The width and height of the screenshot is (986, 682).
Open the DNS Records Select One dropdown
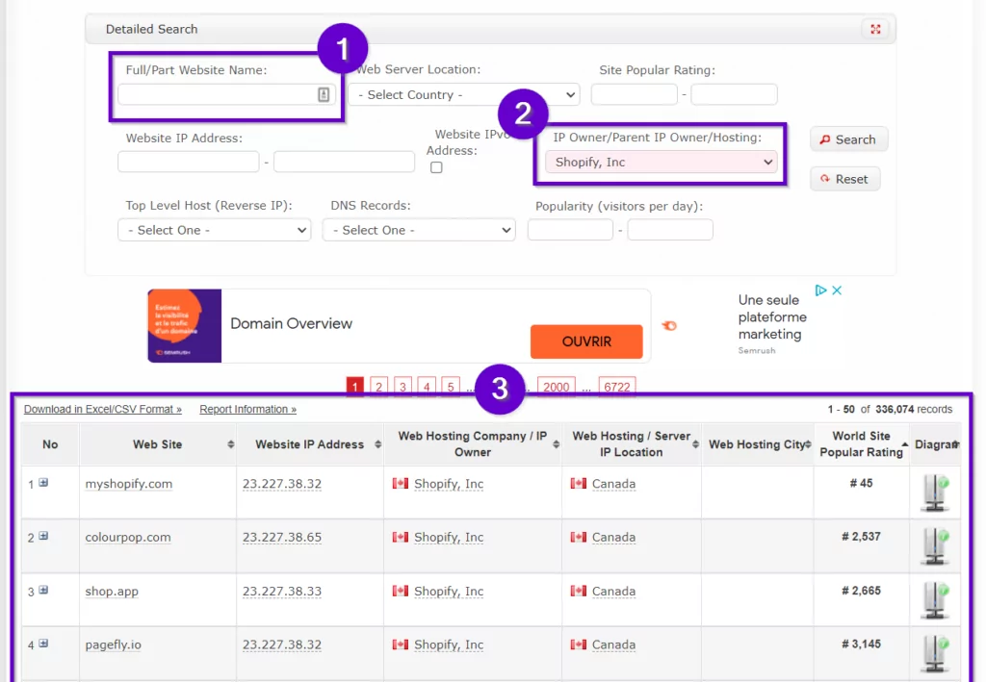click(x=419, y=230)
